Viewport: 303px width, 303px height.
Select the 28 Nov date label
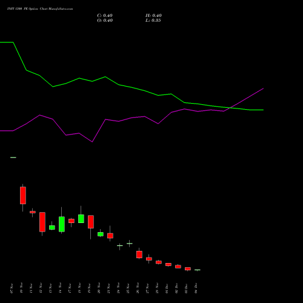click(157, 288)
